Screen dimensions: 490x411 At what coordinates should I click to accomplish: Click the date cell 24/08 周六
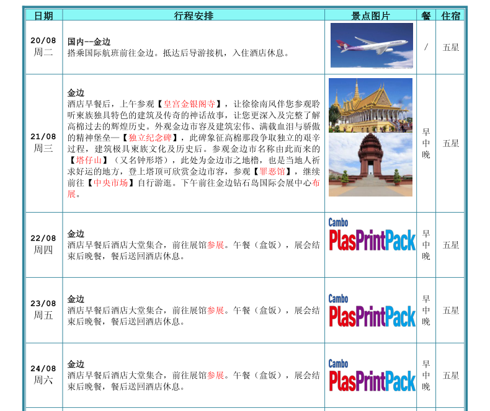pyautogui.click(x=43, y=374)
